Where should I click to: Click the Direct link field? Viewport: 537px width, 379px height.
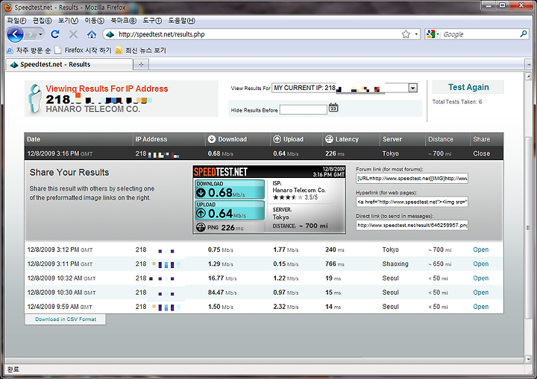pyautogui.click(x=412, y=225)
